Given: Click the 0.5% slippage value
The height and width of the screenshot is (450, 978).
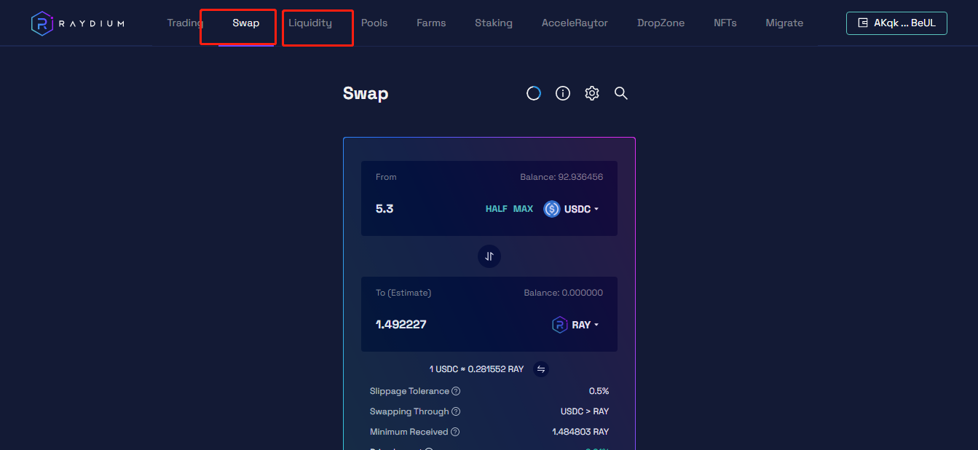Looking at the screenshot, I should (599, 391).
